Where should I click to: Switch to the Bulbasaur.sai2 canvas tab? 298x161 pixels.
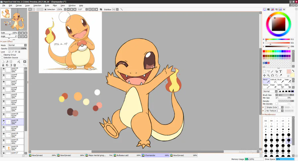click(x=127, y=155)
